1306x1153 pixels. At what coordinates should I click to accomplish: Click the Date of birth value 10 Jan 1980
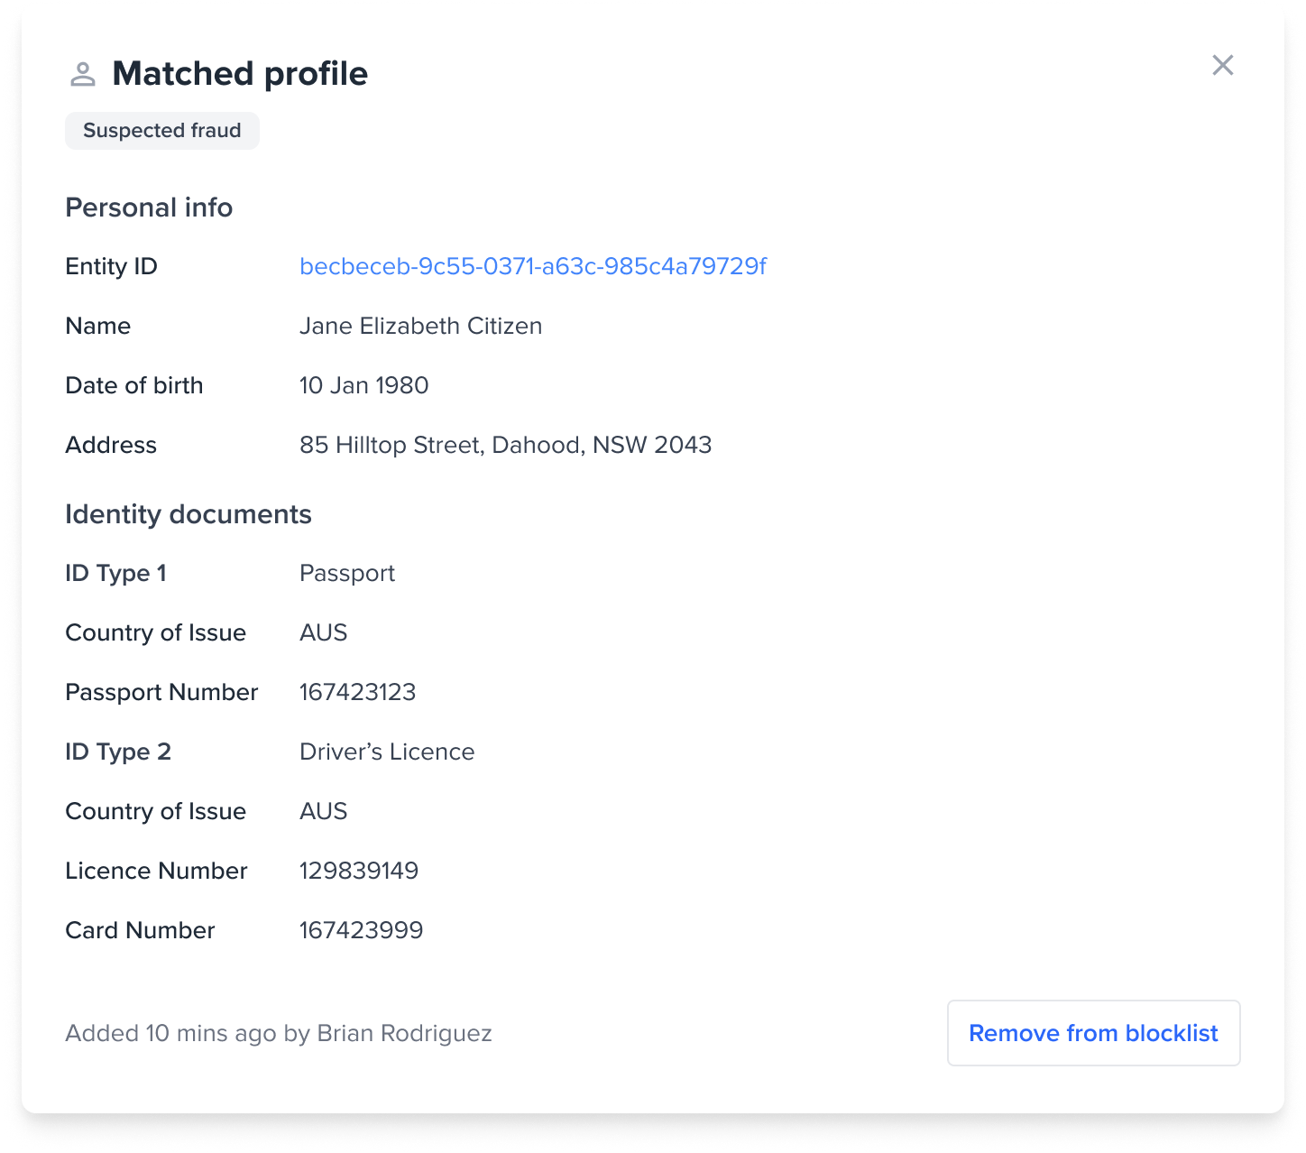click(363, 385)
